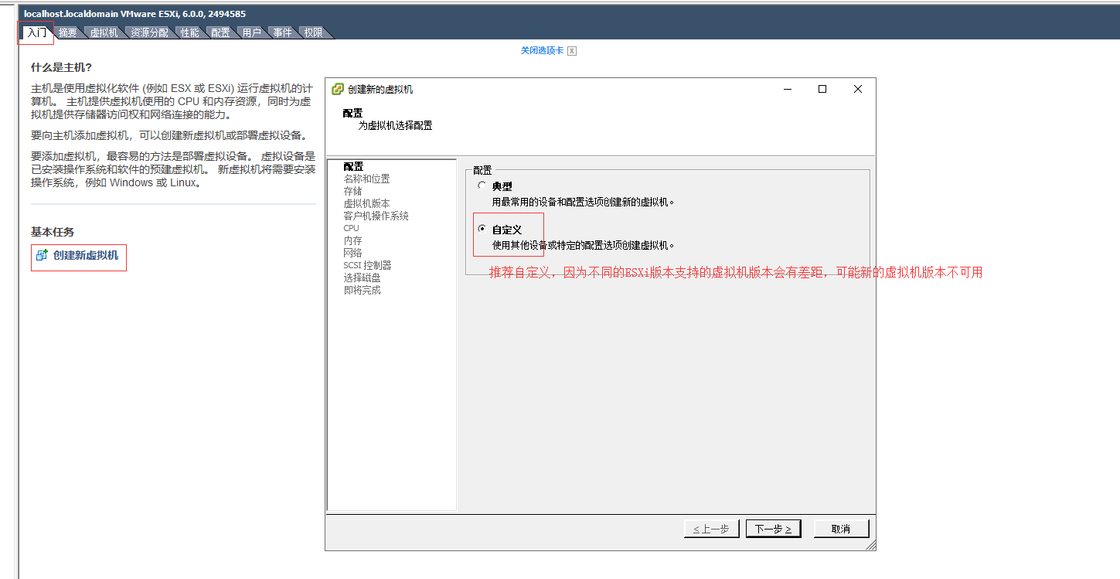Select the 网络 step
Image resolution: width=1120 pixels, height=579 pixels.
[352, 253]
